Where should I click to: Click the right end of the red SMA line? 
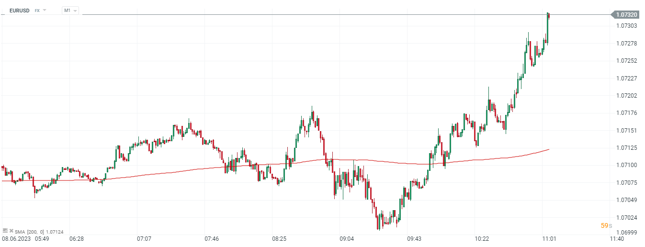point(548,150)
